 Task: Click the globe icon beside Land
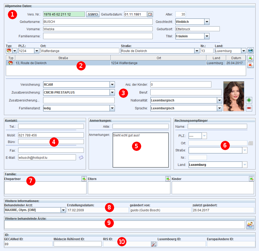(x=250, y=51)
